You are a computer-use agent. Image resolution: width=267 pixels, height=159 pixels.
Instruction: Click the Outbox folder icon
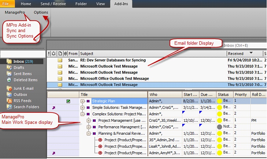click(x=9, y=94)
